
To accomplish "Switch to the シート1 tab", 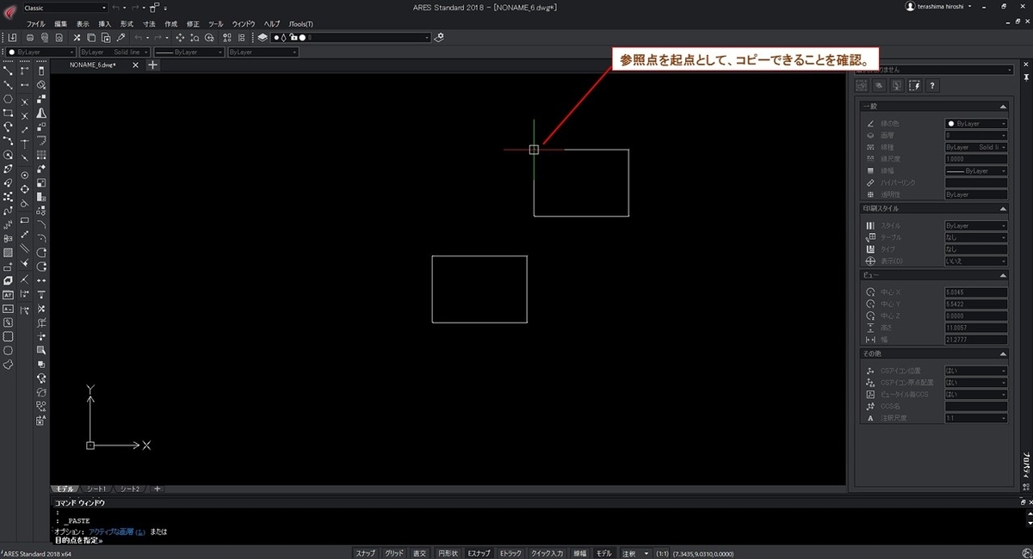I will pos(95,488).
